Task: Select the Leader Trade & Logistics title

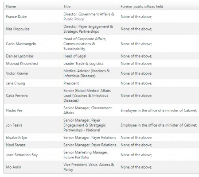Action: coord(83,63)
